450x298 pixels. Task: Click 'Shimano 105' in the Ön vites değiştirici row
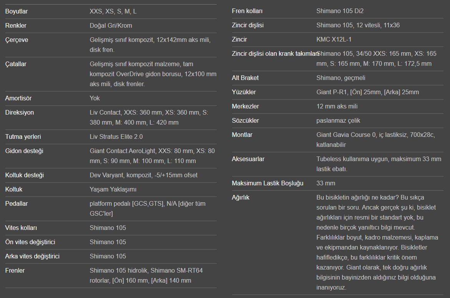(x=108, y=242)
